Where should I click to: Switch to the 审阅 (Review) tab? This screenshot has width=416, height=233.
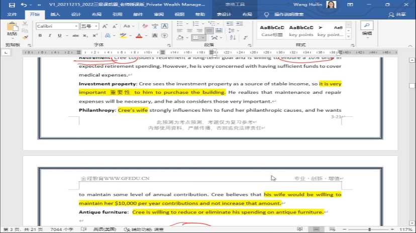[159, 15]
